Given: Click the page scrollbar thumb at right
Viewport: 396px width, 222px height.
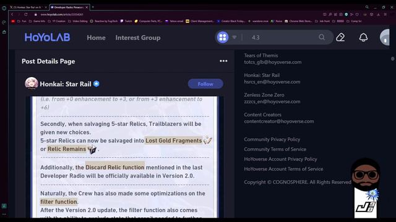Looking at the screenshot, I should (x=392, y=59).
